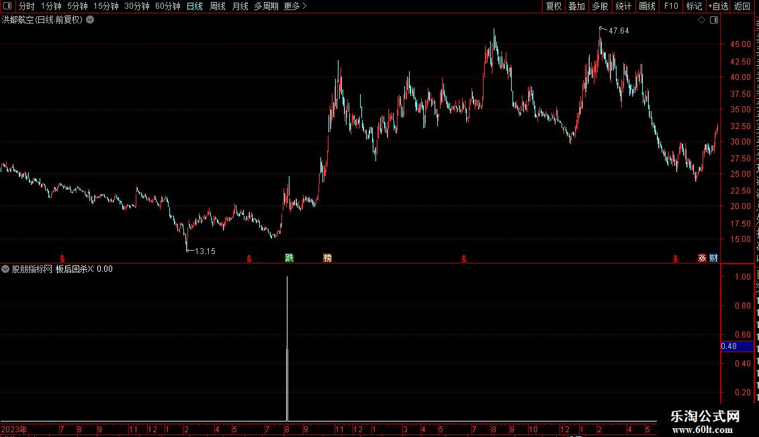Image resolution: width=759 pixels, height=437 pixels.
Task: Toggle the 叠加 overlay option
Action: 576,6
